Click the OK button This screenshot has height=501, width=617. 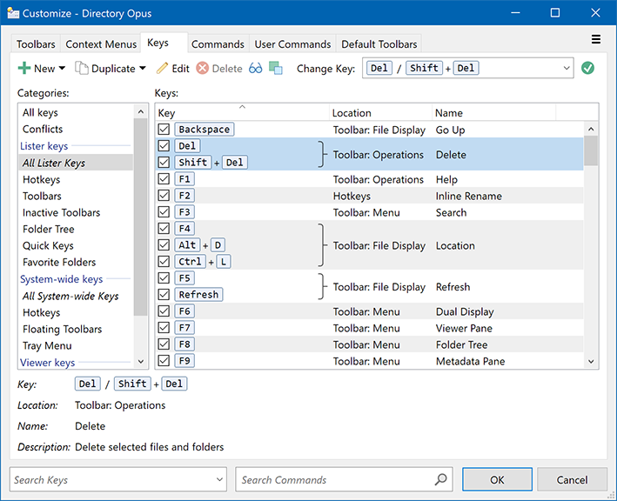pos(497,479)
